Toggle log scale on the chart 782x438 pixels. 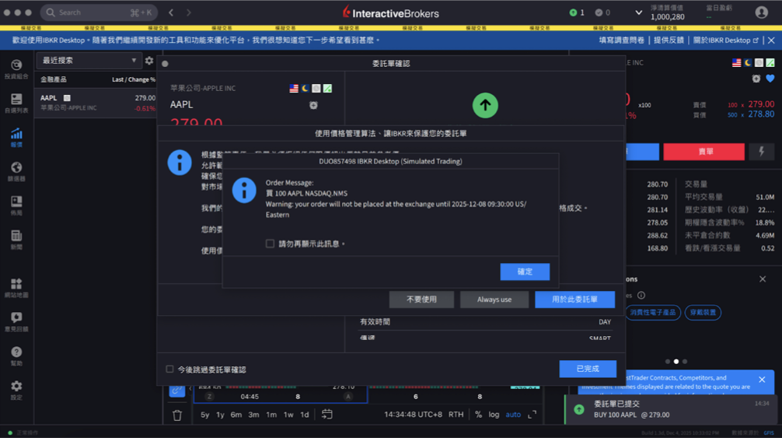[494, 415]
